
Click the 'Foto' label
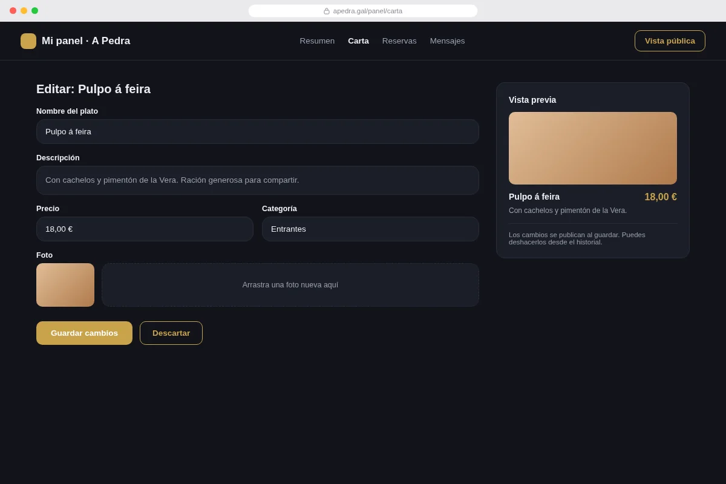[x=44, y=255]
